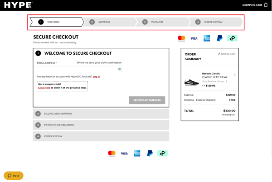
Task: Click the footer American Express logo
Action: 137,153
